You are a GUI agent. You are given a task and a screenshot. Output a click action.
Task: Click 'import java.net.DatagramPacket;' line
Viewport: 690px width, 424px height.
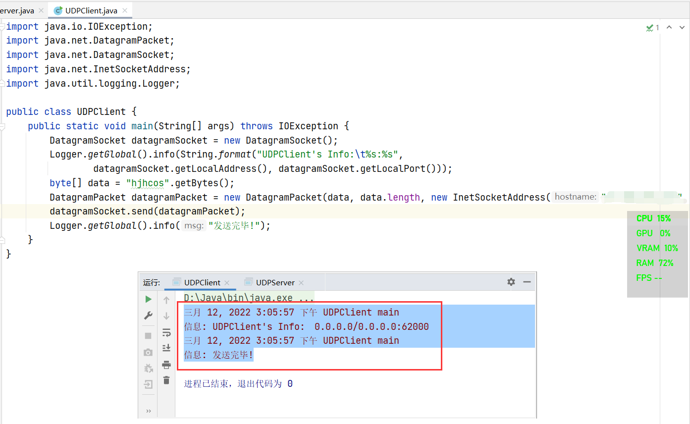[91, 41]
